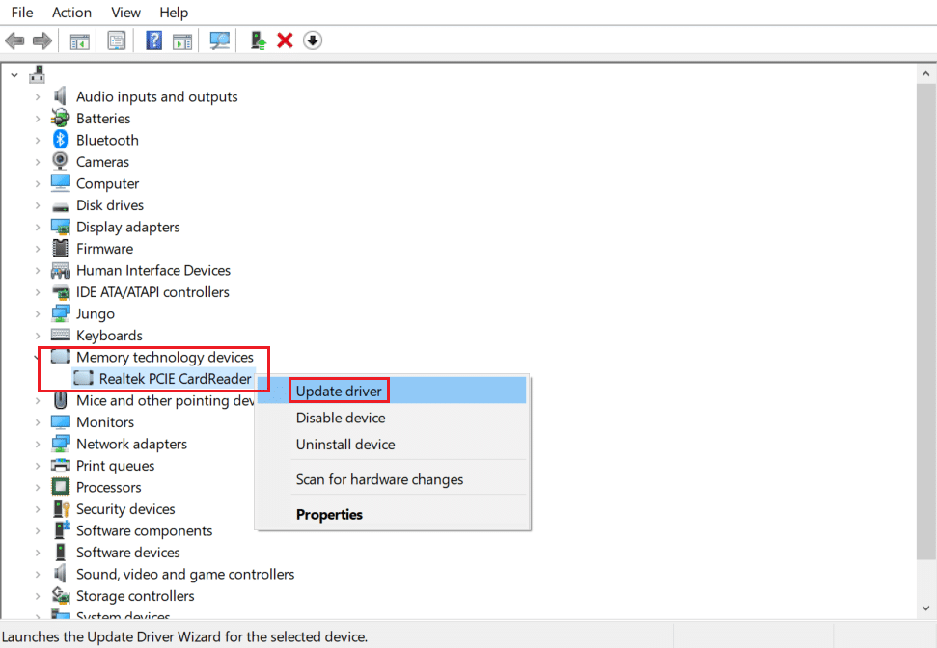Open the Action menu

click(71, 13)
